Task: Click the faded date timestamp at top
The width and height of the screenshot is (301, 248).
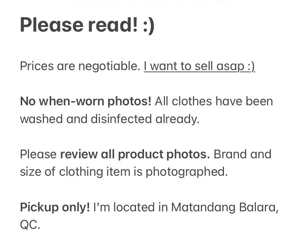Action: (150, 2)
